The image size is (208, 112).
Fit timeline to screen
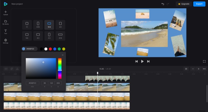204,69
